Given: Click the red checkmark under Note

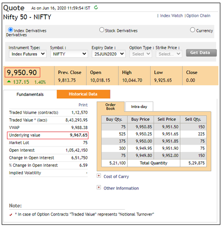Looking at the screenshot, I should [x=11, y=215].
